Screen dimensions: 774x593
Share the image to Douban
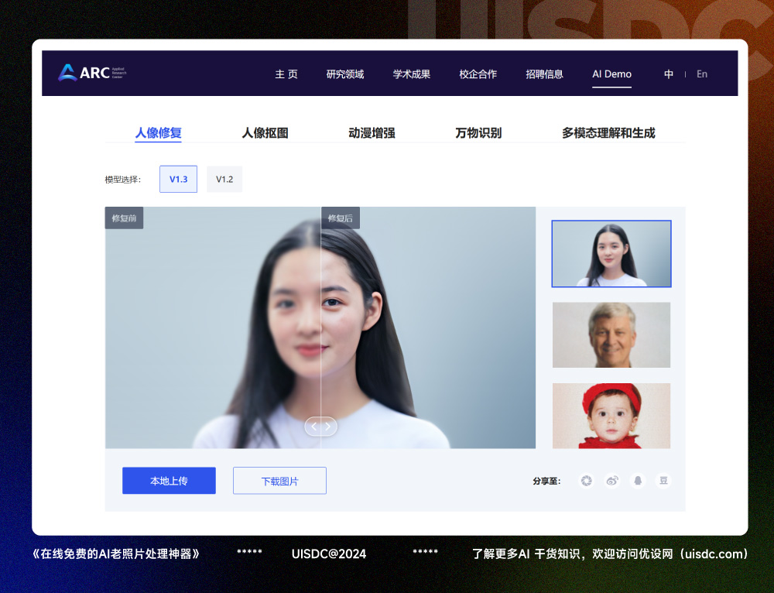663,481
